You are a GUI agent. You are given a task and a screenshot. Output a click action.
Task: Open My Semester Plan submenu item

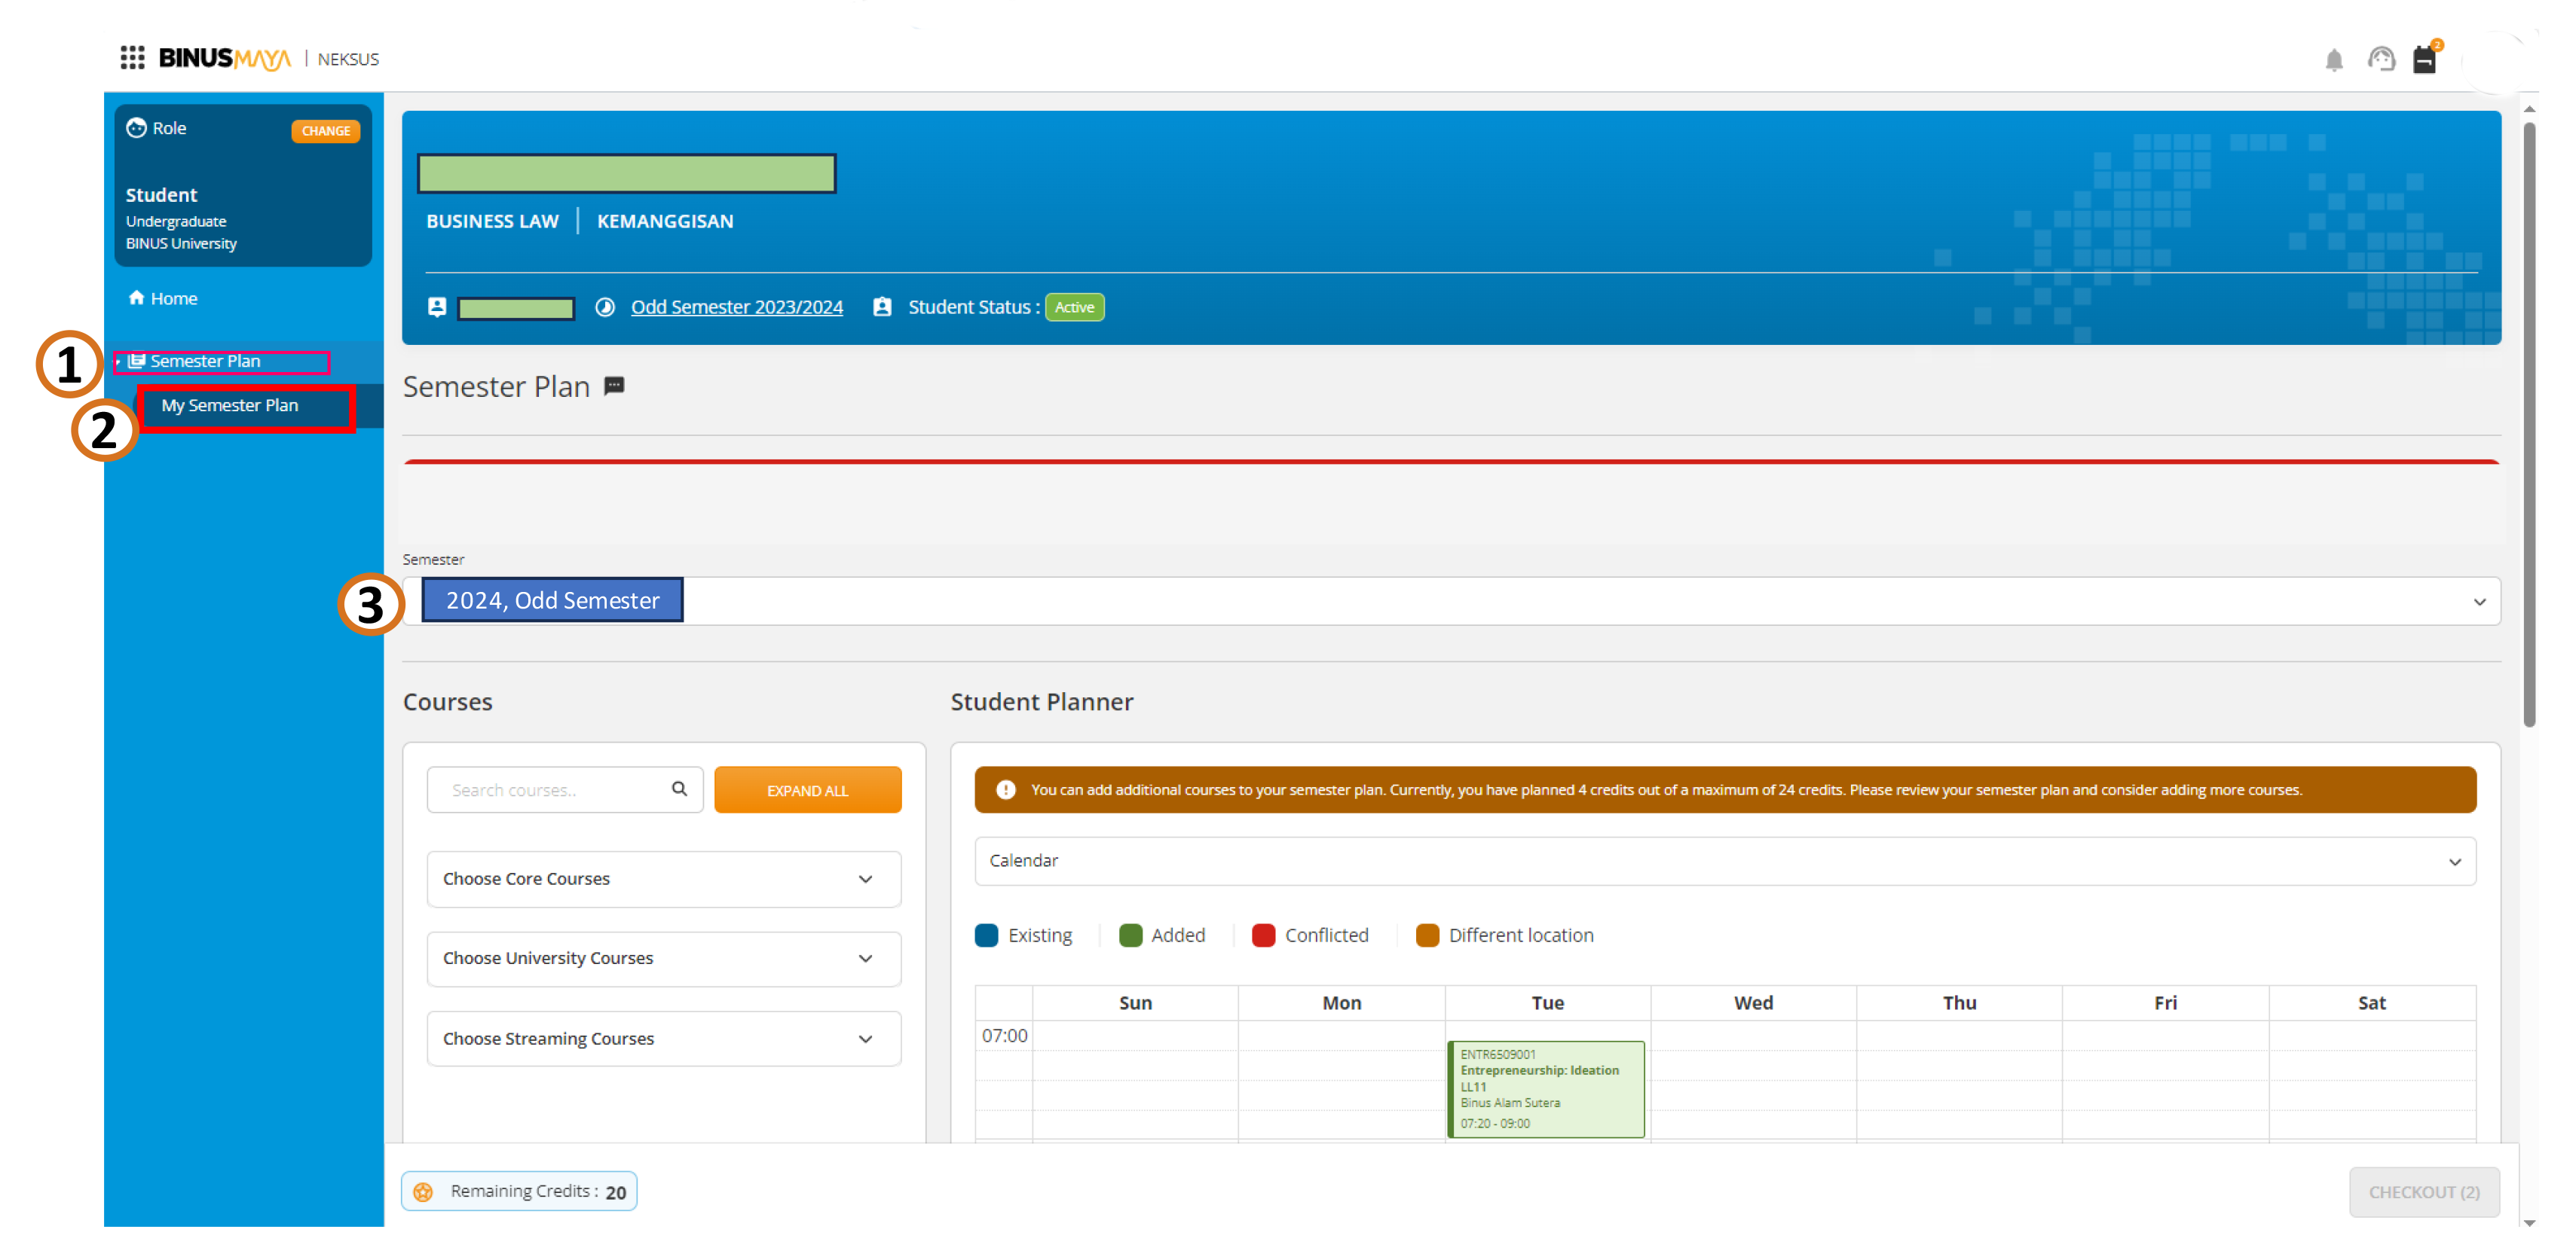(230, 406)
